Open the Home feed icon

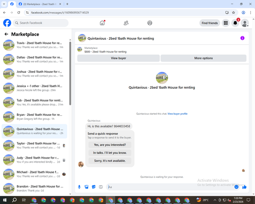[x=102, y=23]
